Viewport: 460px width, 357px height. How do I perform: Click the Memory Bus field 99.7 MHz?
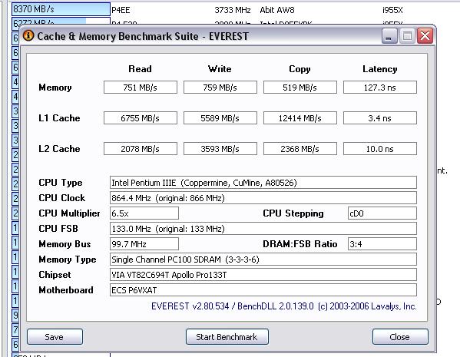click(144, 244)
